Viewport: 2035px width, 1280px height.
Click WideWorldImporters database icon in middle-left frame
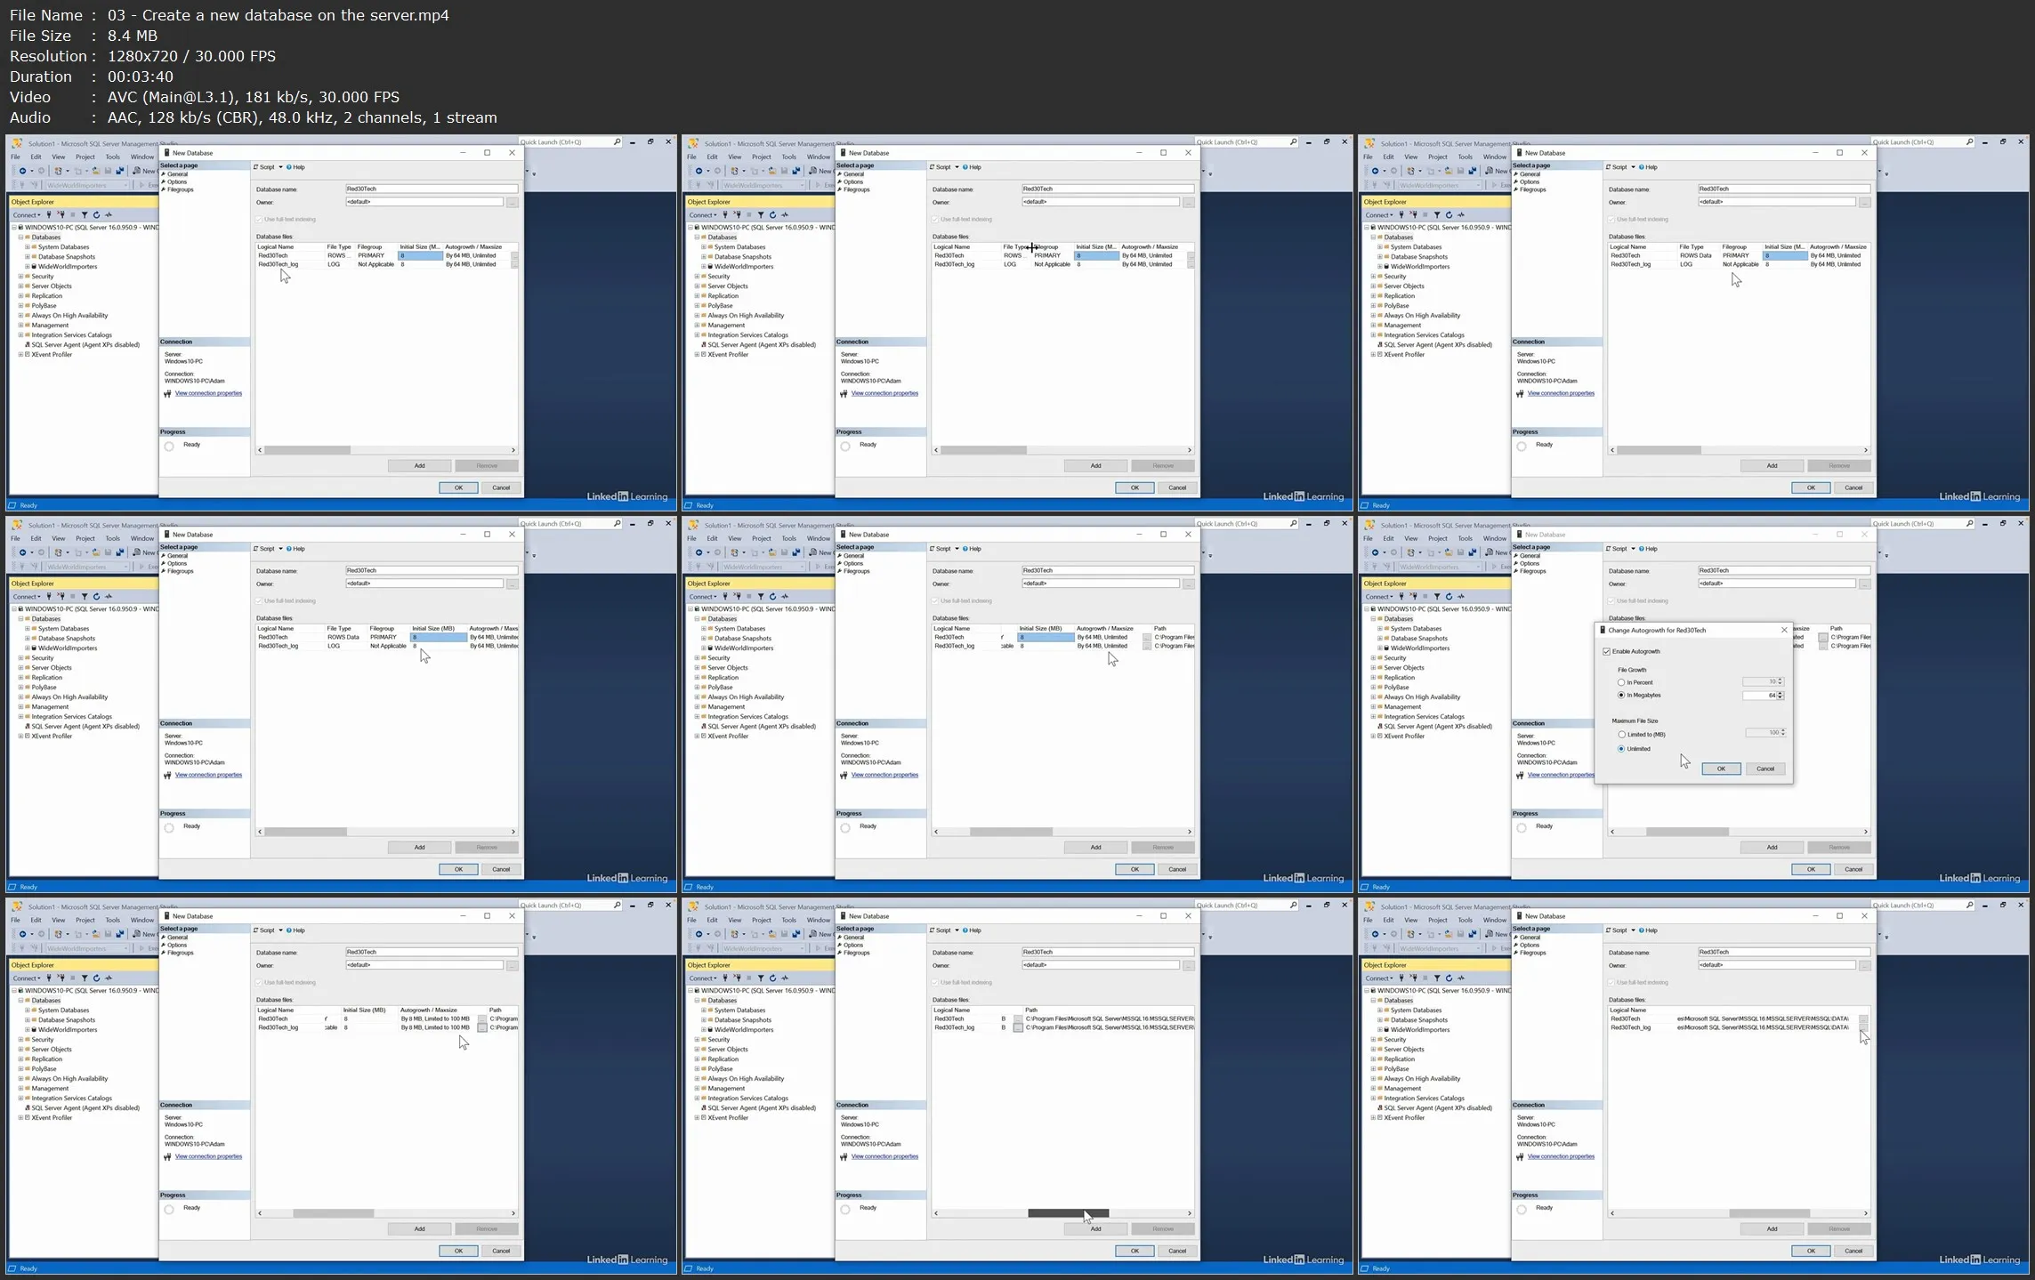click(x=34, y=648)
